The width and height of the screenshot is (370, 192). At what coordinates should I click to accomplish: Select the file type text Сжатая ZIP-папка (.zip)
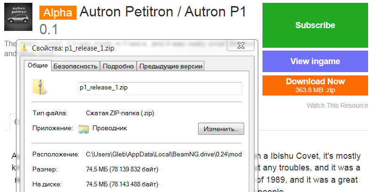(120, 113)
